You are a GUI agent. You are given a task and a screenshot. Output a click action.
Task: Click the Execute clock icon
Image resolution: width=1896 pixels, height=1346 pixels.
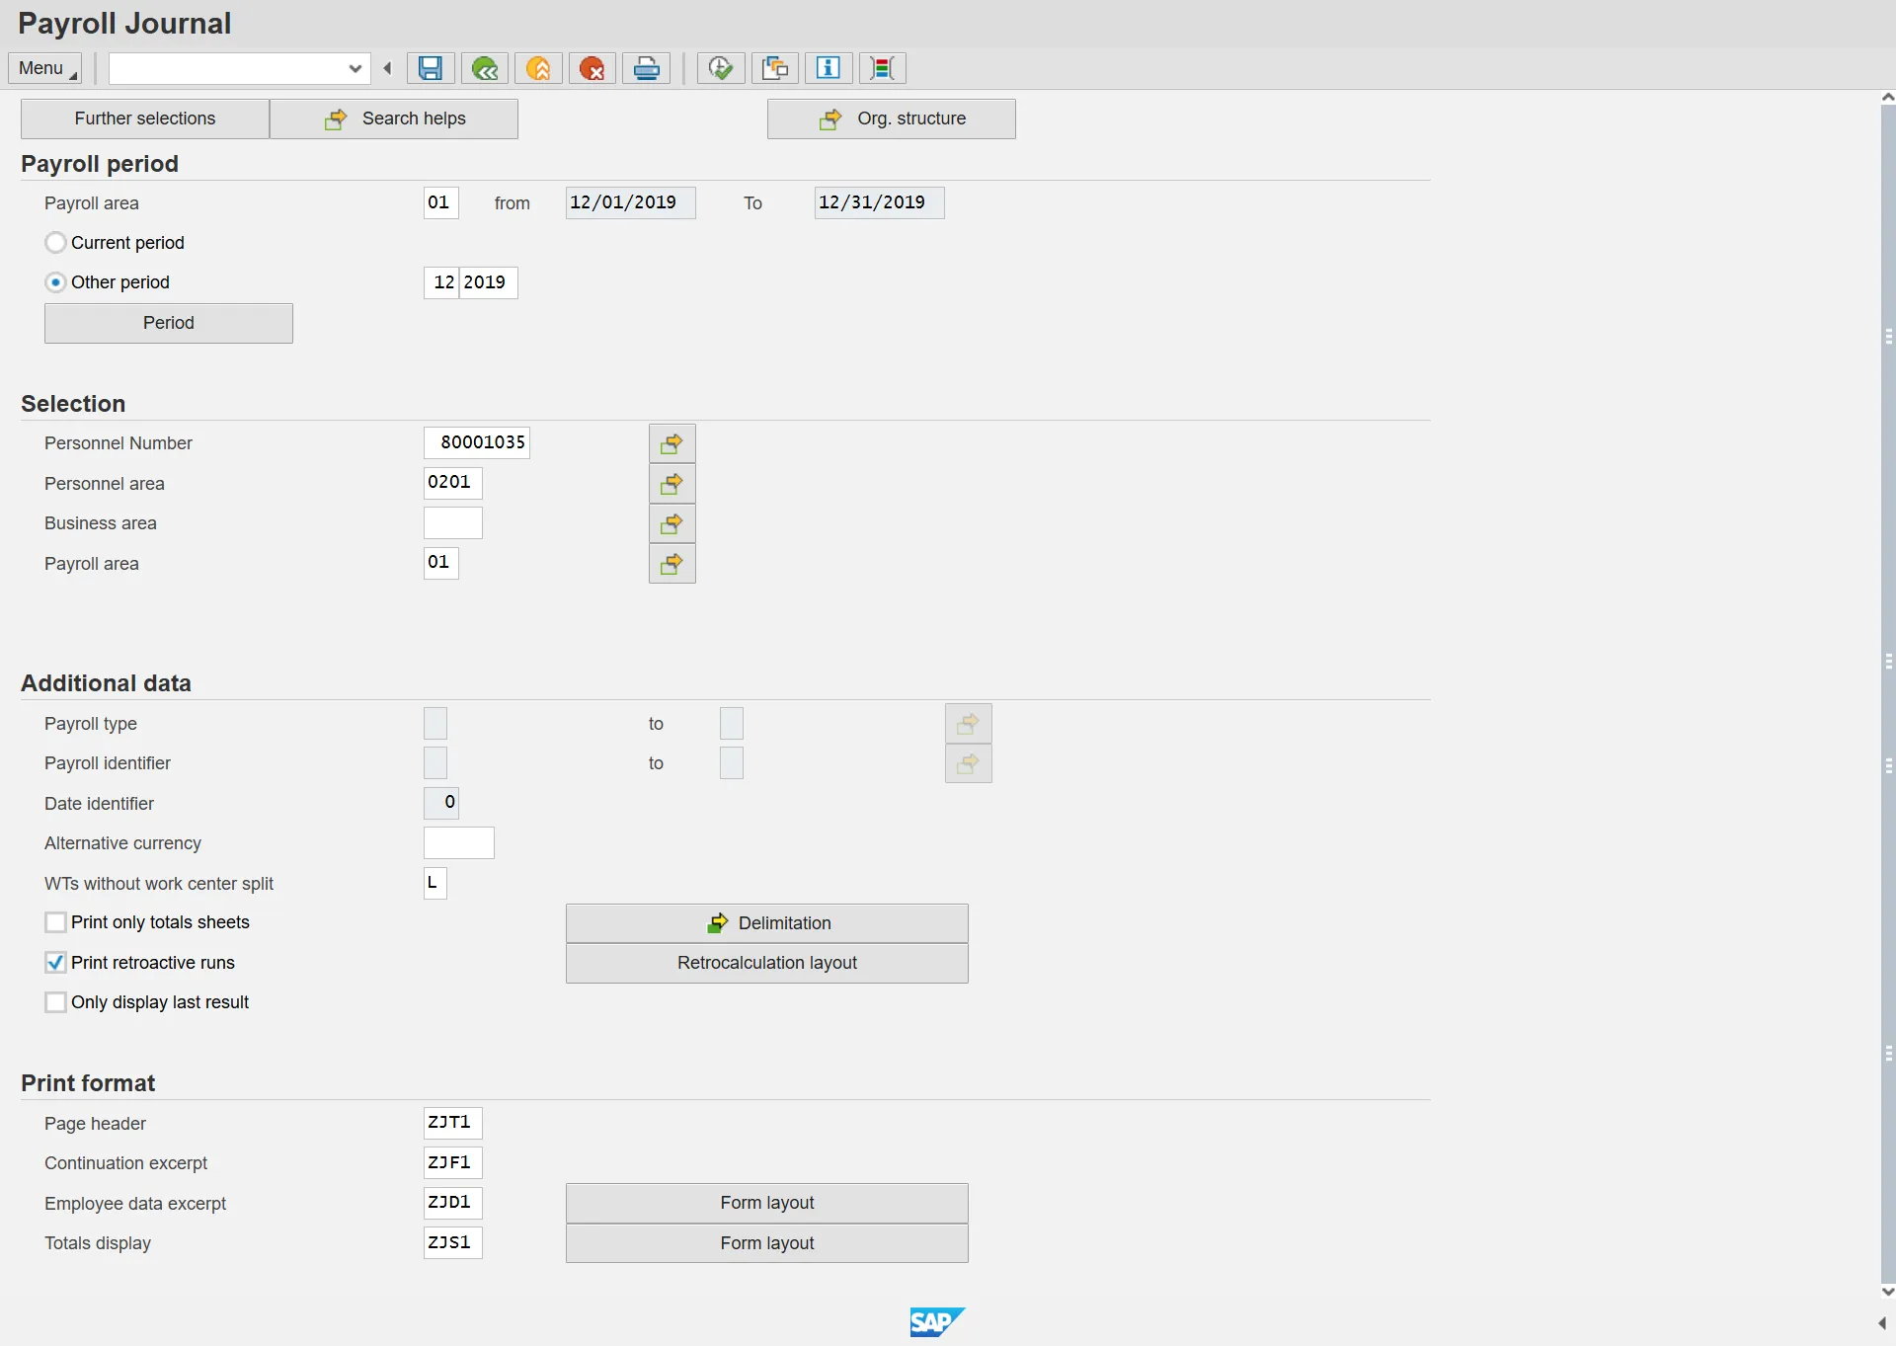(x=721, y=68)
